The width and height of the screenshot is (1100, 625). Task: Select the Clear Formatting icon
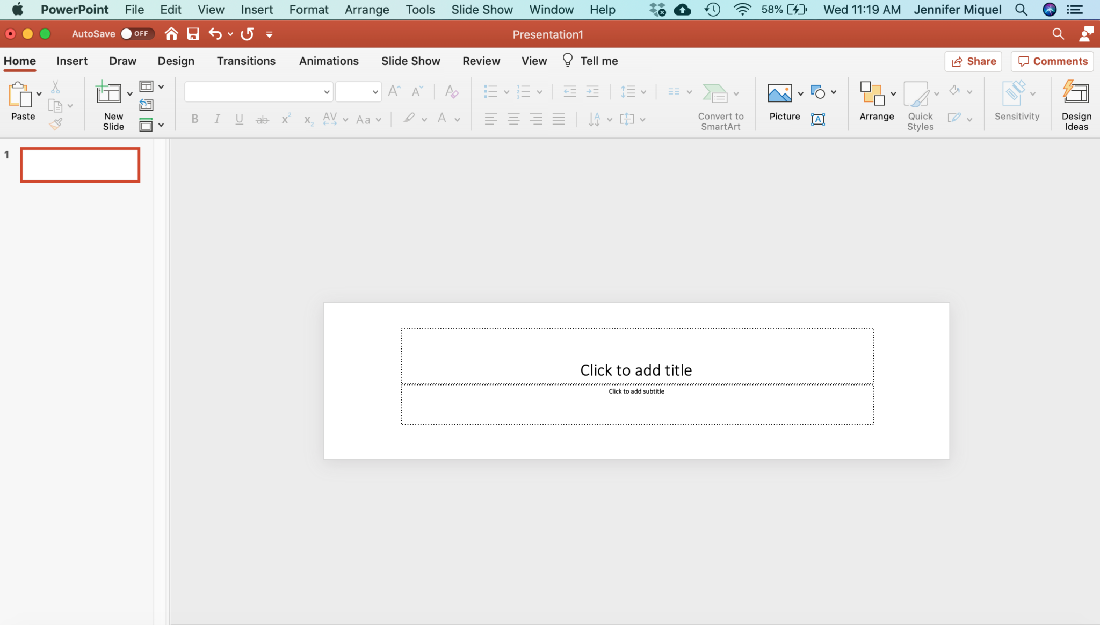tap(451, 91)
